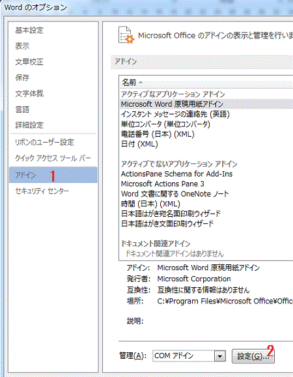Click the Microsoft Corporation publisher text

tap(194, 279)
